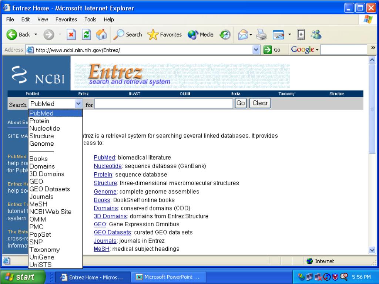379x284 pixels.
Task: Click the page scrollbar up arrow
Action: coord(372,60)
